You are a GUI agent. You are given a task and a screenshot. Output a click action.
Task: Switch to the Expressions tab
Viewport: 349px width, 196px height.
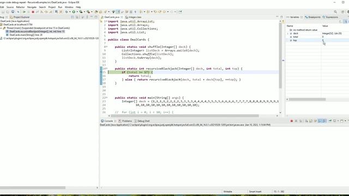(330, 17)
